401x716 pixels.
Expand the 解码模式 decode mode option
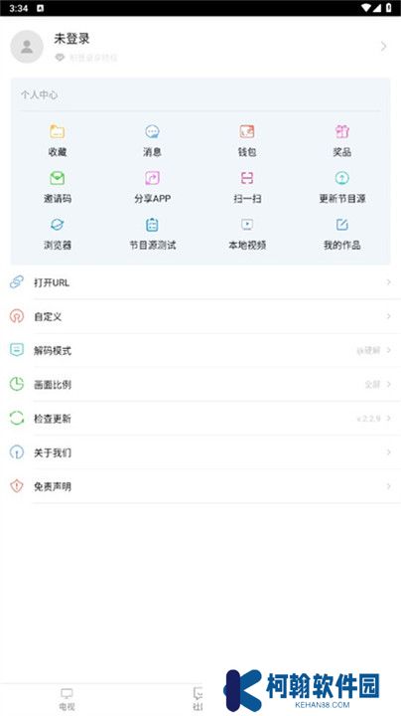point(200,350)
